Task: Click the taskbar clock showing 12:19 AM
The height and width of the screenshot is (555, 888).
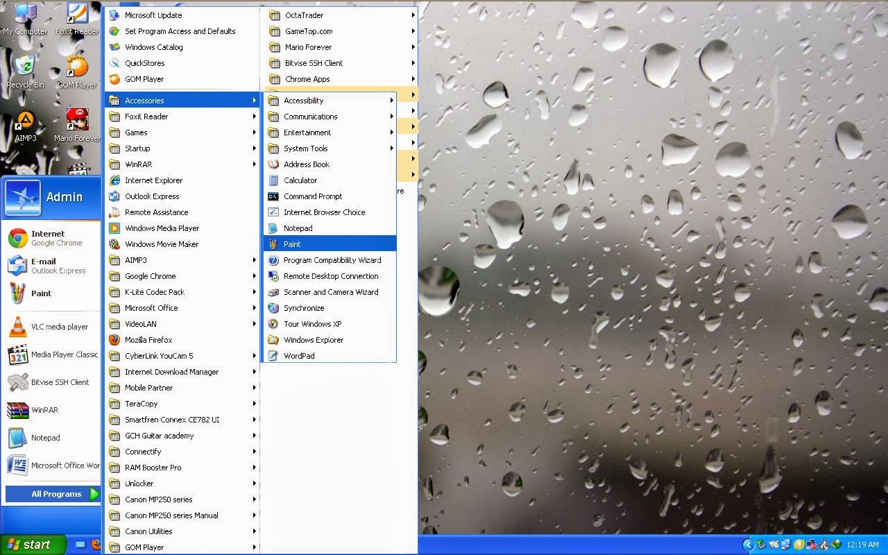Action: tap(863, 545)
